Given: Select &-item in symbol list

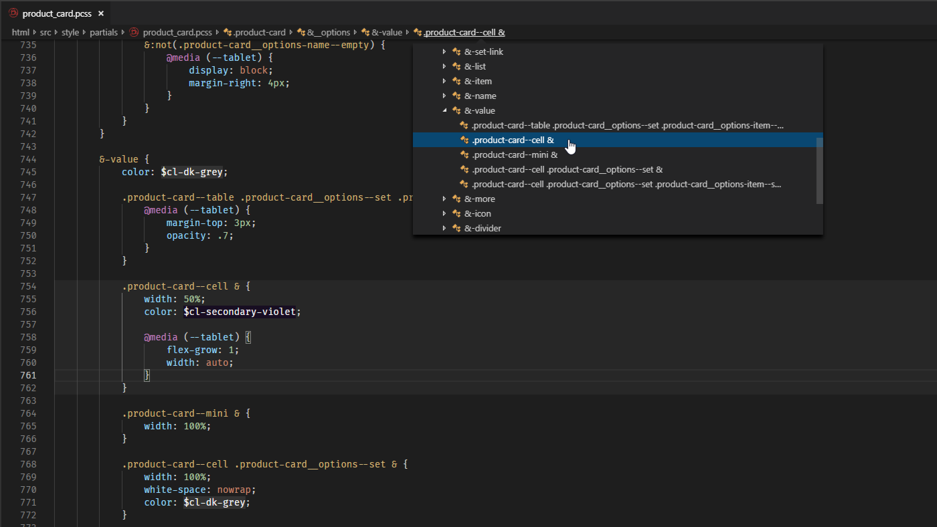Looking at the screenshot, I should point(478,81).
